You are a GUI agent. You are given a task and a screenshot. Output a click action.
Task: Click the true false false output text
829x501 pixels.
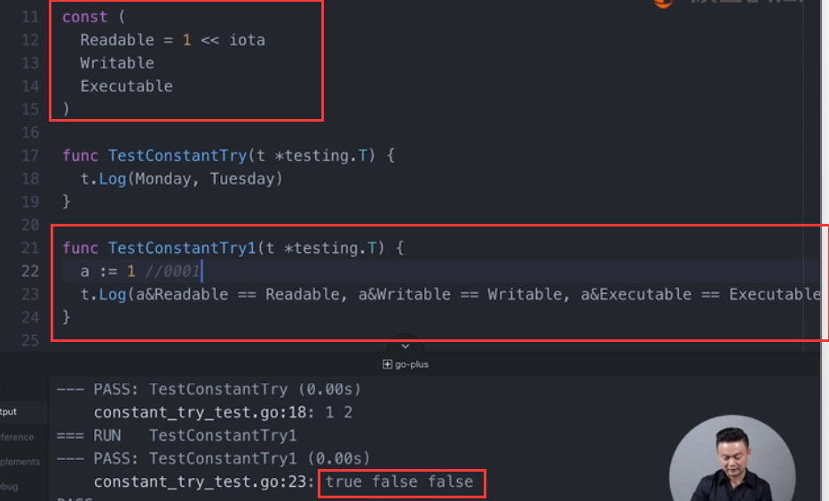click(x=399, y=482)
